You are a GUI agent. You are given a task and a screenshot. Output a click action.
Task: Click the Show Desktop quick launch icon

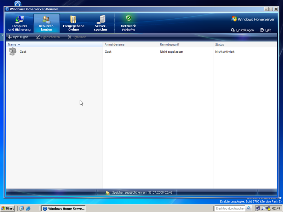click(x=22, y=208)
